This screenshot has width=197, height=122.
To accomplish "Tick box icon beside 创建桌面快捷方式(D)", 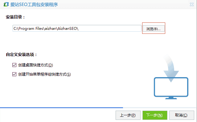I will tap(14, 65).
